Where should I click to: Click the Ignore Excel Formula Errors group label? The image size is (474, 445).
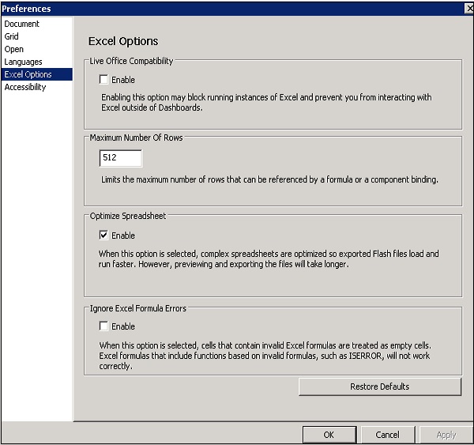click(138, 308)
